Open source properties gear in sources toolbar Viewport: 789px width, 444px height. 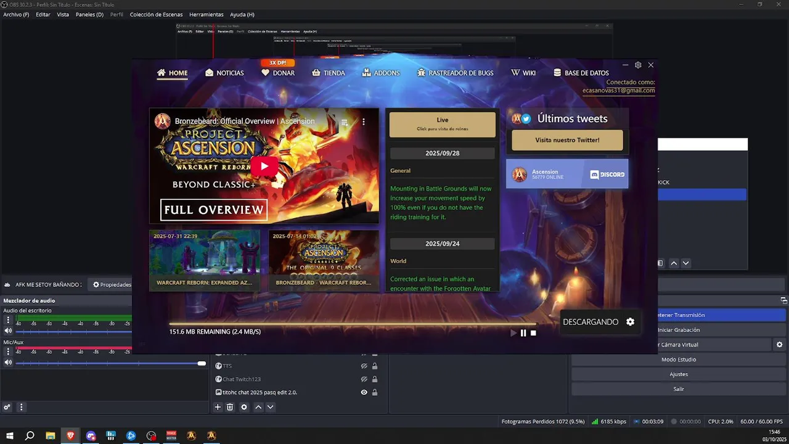(x=244, y=407)
